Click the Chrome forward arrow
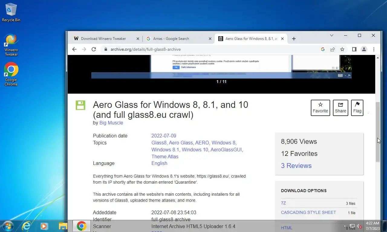The image size is (387, 232). (84, 49)
